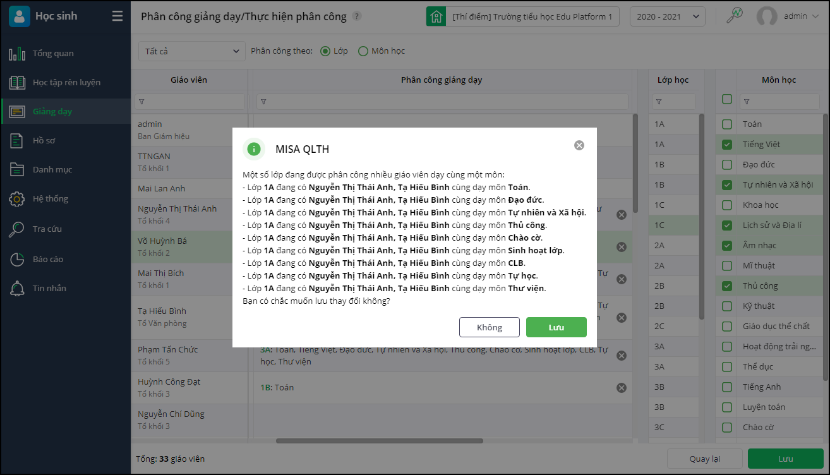Close the MISA QLTH dialog with X icon
This screenshot has width=830, height=475.
(x=579, y=145)
